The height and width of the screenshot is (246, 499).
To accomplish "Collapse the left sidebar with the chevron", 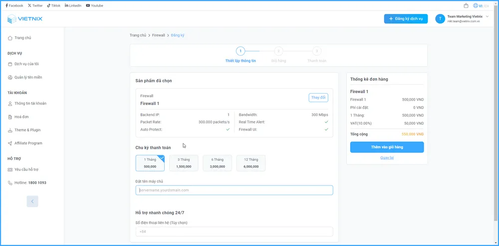I will click(32, 201).
